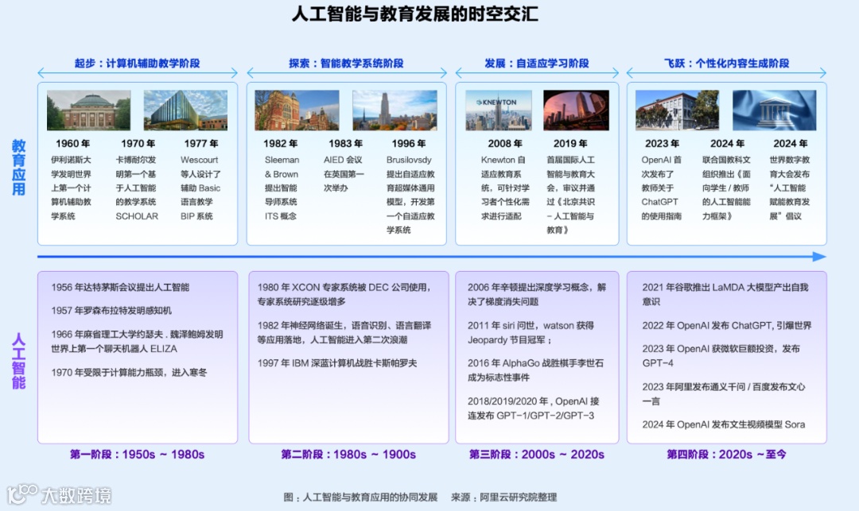Click the Knewton 自适应教育系统 description
This screenshot has height=511, width=859.
click(x=505, y=188)
